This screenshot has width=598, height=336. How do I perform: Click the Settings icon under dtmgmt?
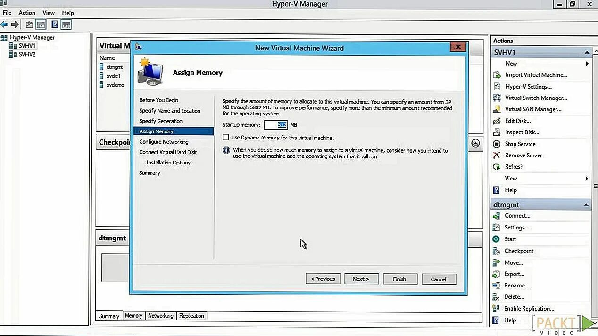pyautogui.click(x=496, y=228)
